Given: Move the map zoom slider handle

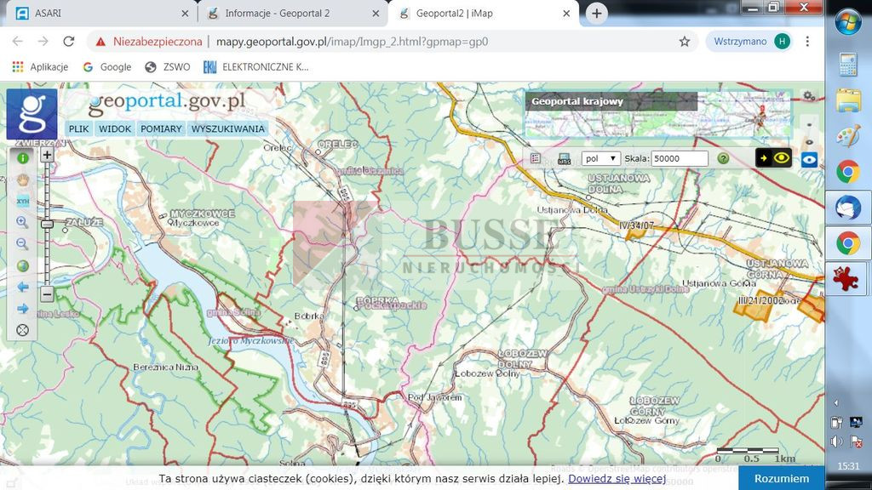Looking at the screenshot, I should [x=48, y=224].
